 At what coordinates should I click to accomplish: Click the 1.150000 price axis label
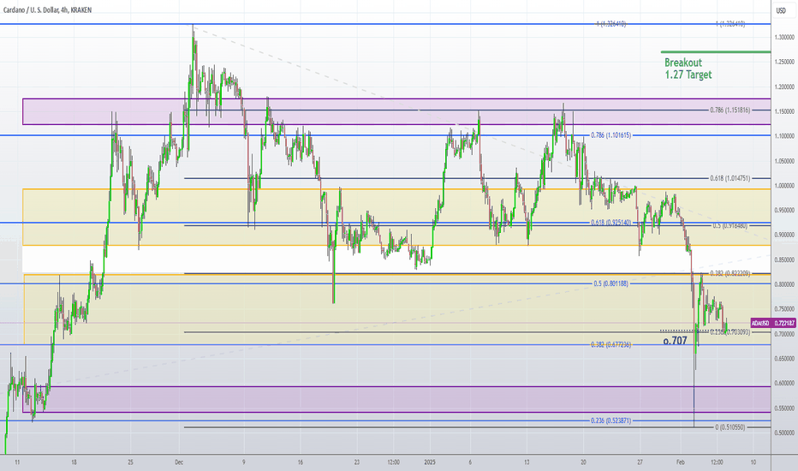pos(784,111)
